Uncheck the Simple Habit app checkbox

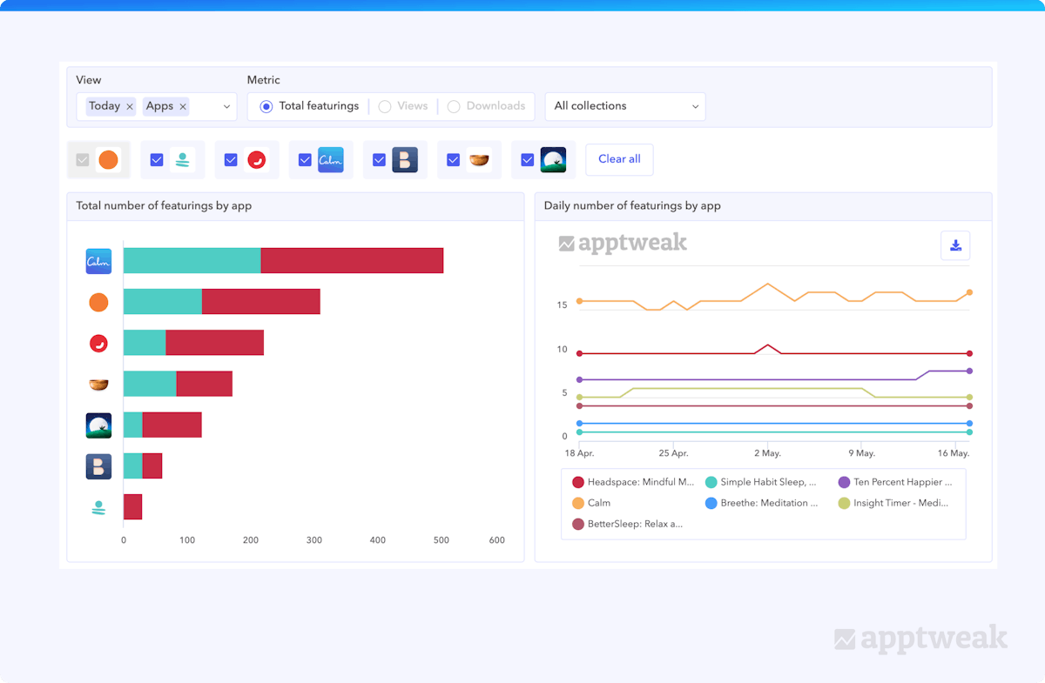point(157,160)
